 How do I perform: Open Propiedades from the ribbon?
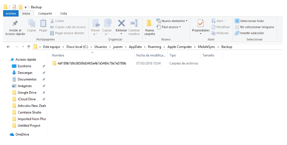click(x=201, y=24)
